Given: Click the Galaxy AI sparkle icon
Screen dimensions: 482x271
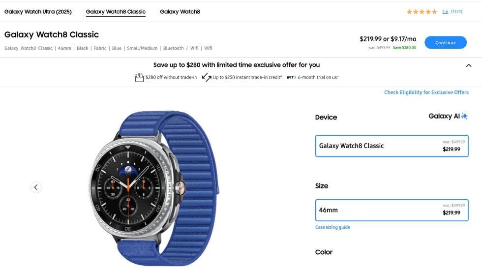Looking at the screenshot, I should click(x=464, y=117).
